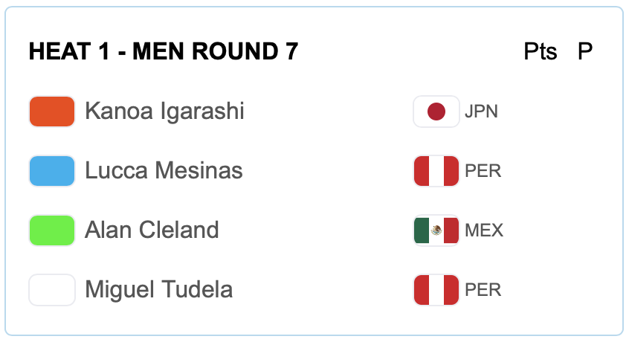Click the Pts column header
The image size is (629, 342).
[541, 52]
